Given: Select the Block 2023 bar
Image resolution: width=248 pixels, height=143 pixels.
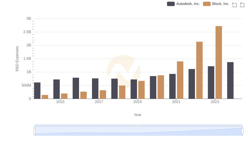Looking at the screenshot, I should 219,62.
